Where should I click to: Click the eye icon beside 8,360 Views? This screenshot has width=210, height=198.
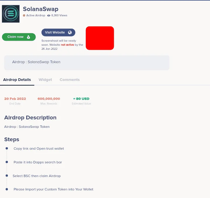49,15
